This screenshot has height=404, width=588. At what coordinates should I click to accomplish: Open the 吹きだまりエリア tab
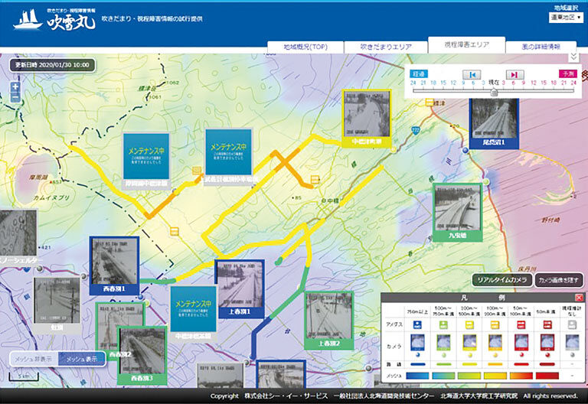click(x=385, y=47)
